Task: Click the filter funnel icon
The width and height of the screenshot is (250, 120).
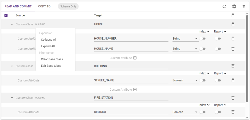Action: coord(244,6)
